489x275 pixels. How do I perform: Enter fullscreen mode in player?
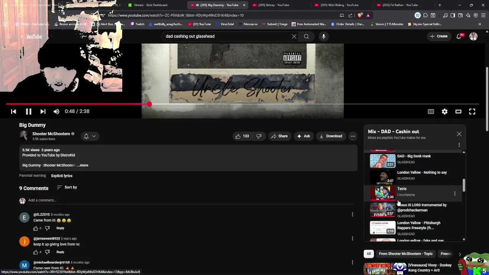click(x=472, y=111)
